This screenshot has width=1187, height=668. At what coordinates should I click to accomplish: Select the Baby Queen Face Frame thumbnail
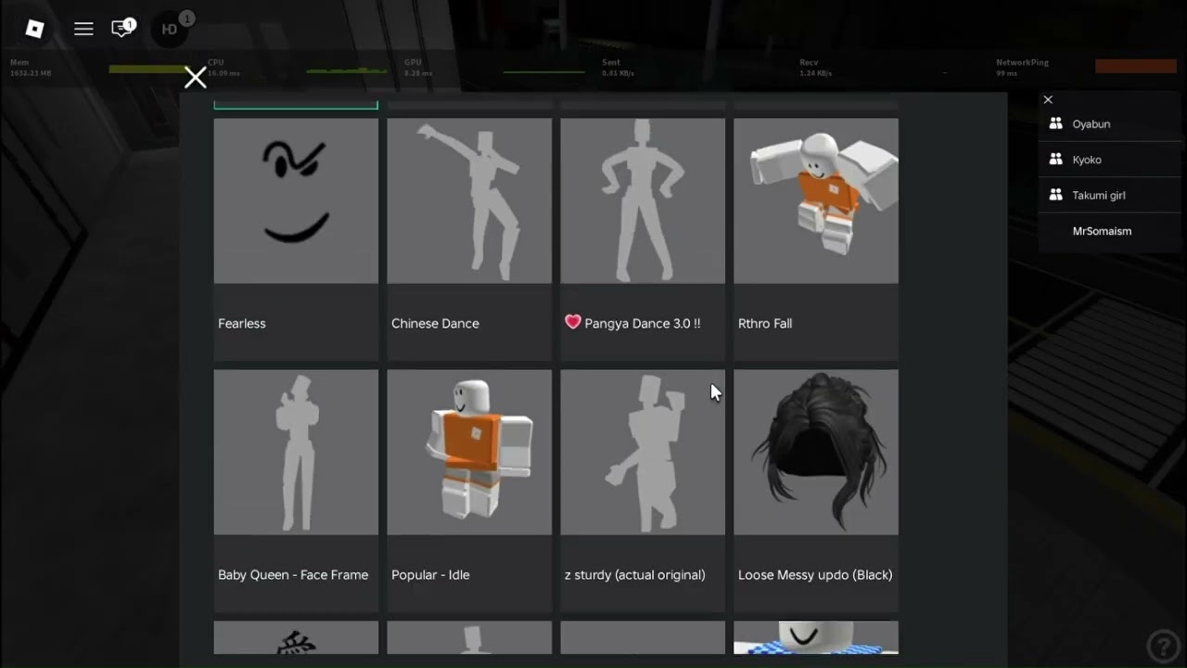(x=296, y=452)
